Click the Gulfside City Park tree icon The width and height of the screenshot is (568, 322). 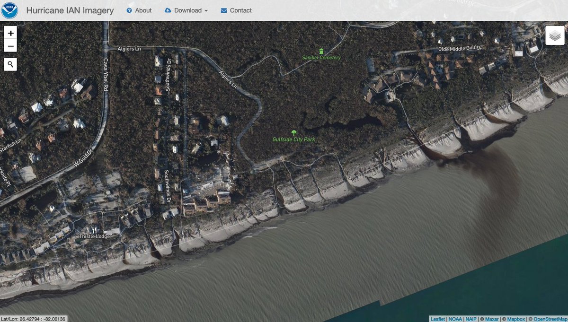coord(293,133)
